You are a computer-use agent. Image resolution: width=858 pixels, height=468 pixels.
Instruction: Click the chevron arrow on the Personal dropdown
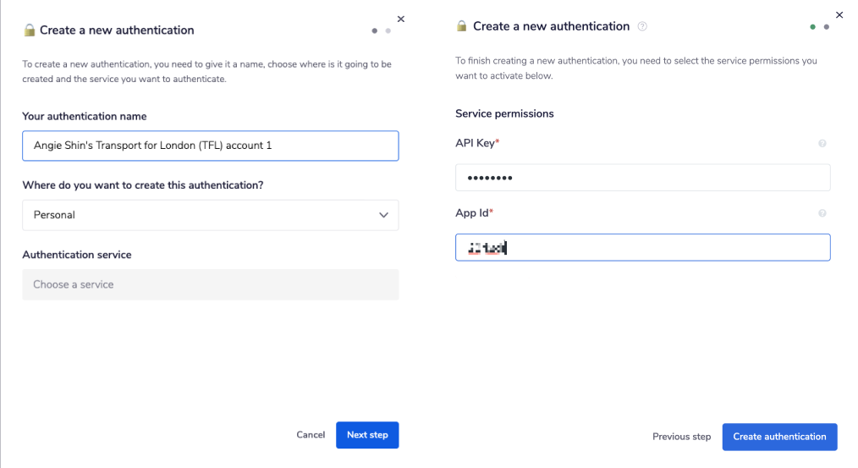coord(383,215)
